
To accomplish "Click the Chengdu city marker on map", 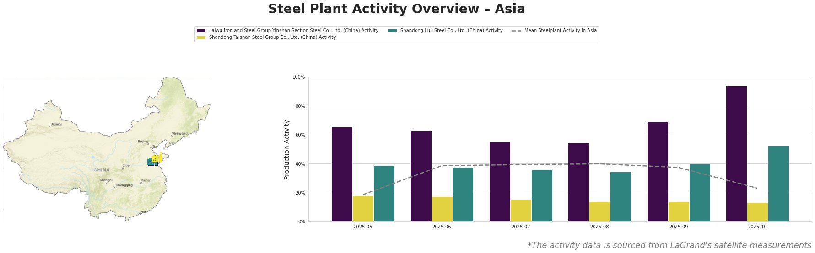I will click(107, 183).
